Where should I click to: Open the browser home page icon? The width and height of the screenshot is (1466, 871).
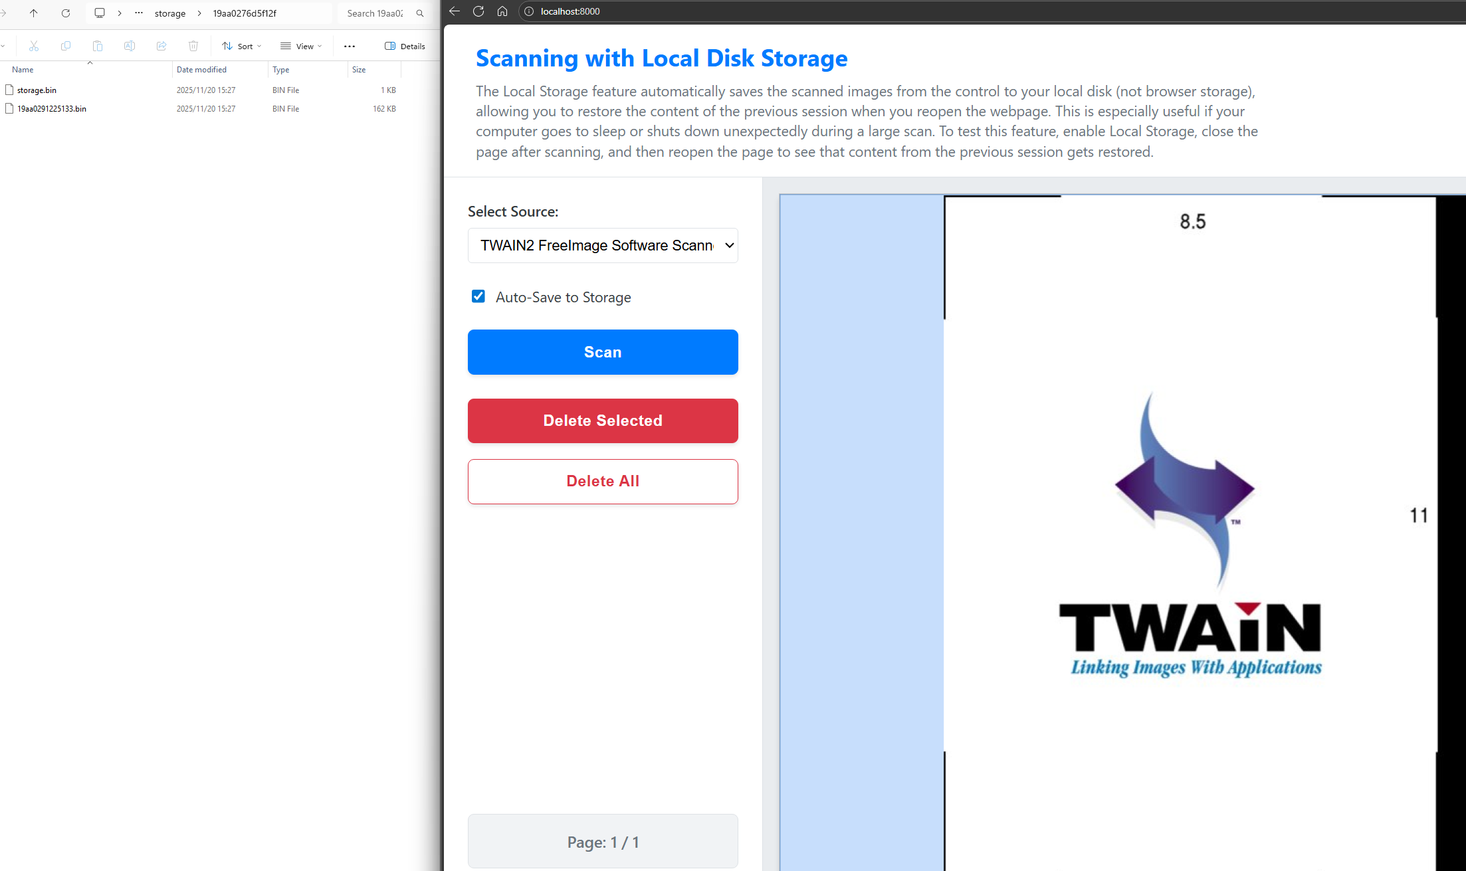pos(502,11)
